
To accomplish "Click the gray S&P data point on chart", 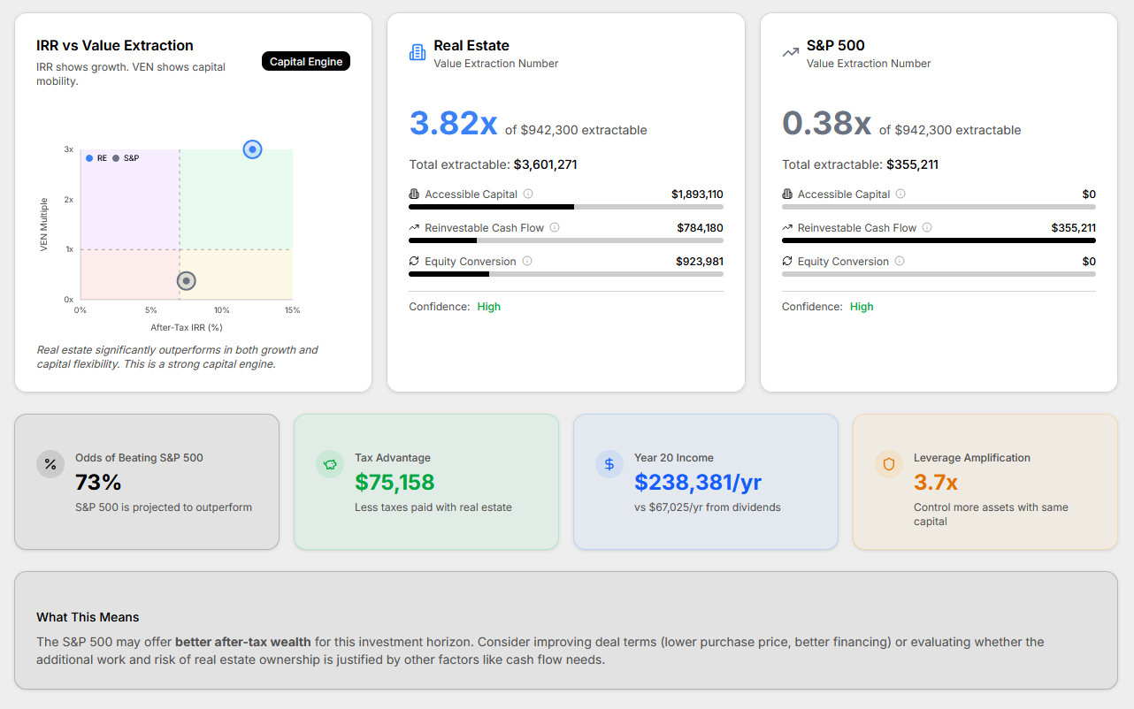I will pyautogui.click(x=186, y=281).
